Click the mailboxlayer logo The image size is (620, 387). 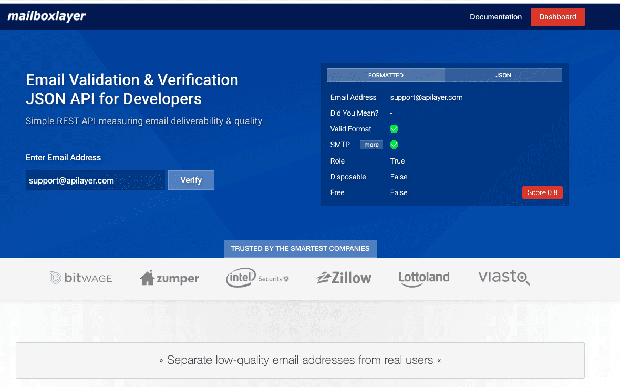pos(46,16)
